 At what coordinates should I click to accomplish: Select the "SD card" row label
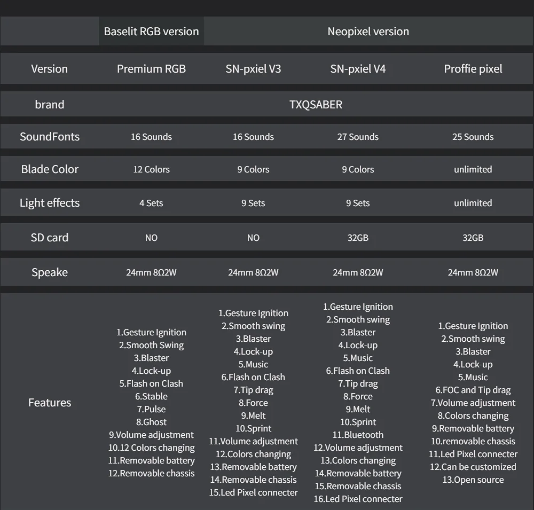50,238
